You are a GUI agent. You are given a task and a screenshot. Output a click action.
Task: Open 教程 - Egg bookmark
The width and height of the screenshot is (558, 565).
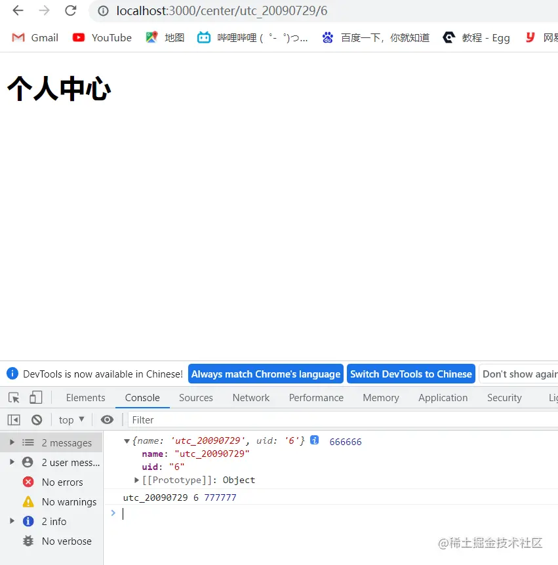click(476, 37)
